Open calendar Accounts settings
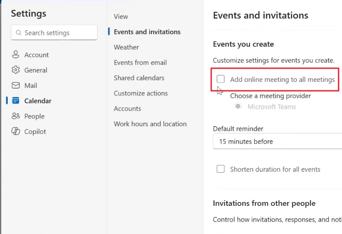This screenshot has height=234, width=342. tap(127, 109)
